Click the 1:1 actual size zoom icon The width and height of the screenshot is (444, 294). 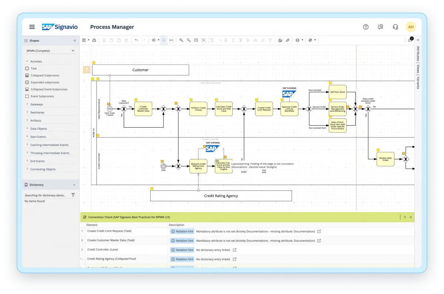click(x=196, y=40)
